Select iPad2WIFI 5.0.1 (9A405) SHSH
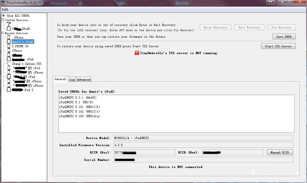307x183 pixels. tap(78, 98)
